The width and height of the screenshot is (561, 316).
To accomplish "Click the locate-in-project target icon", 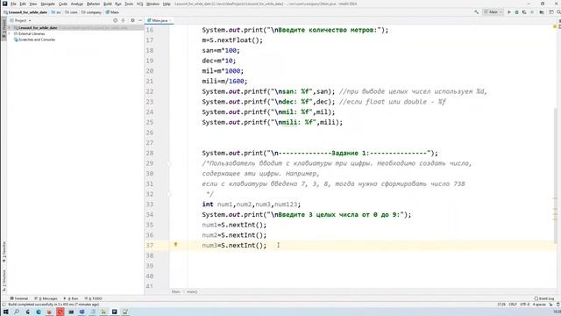I will click(115, 20).
